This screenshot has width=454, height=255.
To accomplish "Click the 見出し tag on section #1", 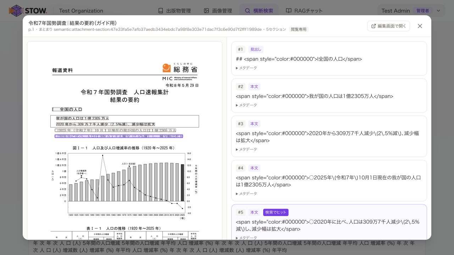I will pyautogui.click(x=256, y=50).
